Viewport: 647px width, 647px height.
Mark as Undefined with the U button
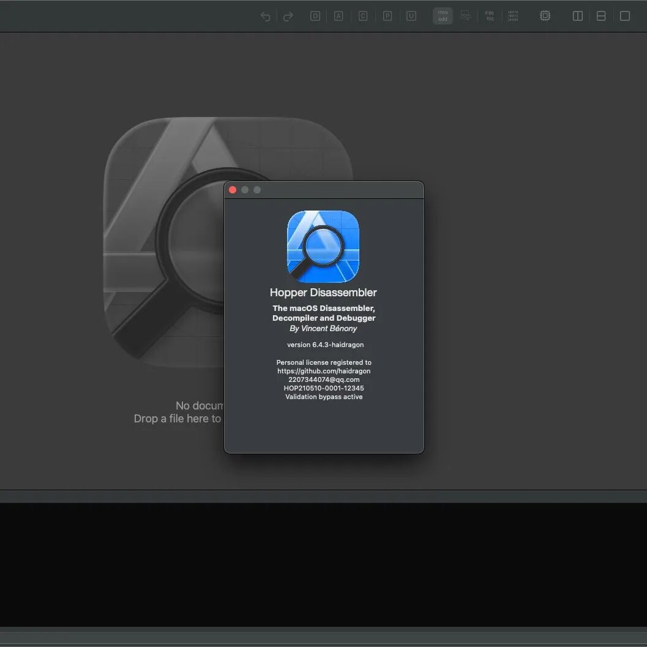click(411, 16)
